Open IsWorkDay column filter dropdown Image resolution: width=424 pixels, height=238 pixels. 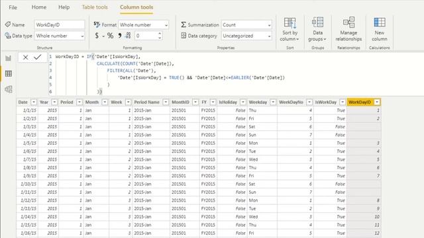pos(343,102)
